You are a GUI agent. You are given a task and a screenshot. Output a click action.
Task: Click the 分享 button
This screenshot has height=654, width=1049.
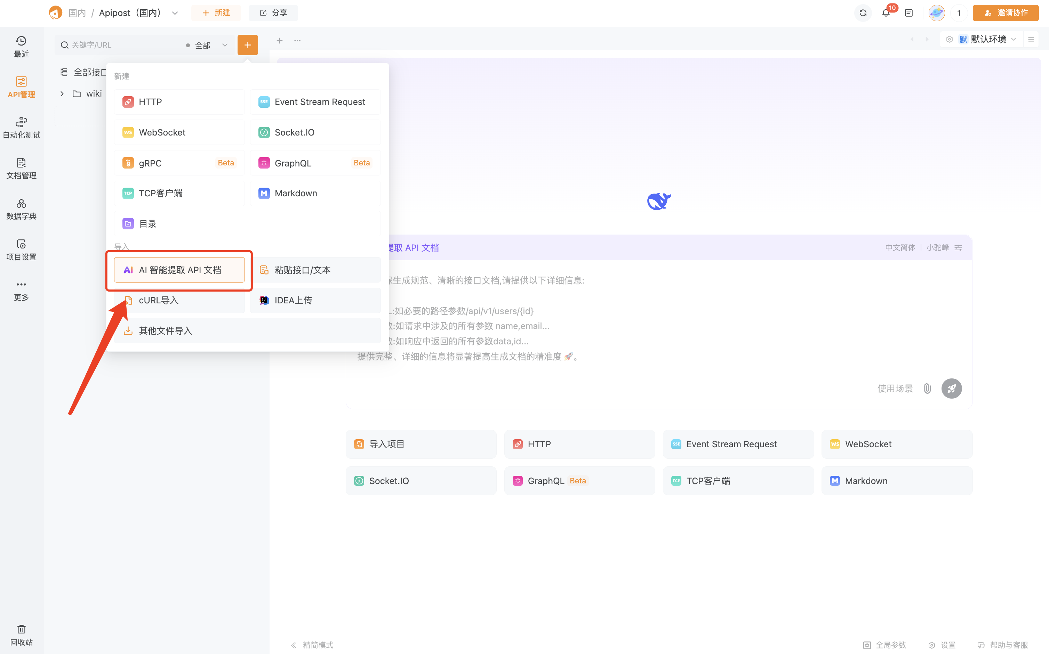tap(273, 13)
